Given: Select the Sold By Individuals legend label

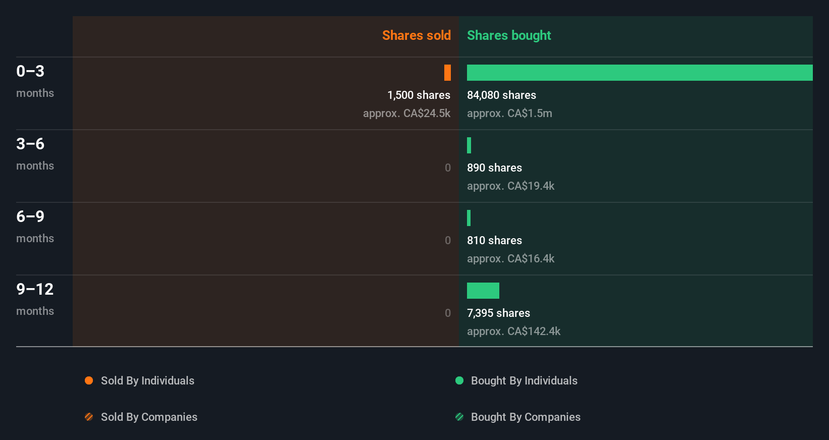Looking at the screenshot, I should pos(147,380).
